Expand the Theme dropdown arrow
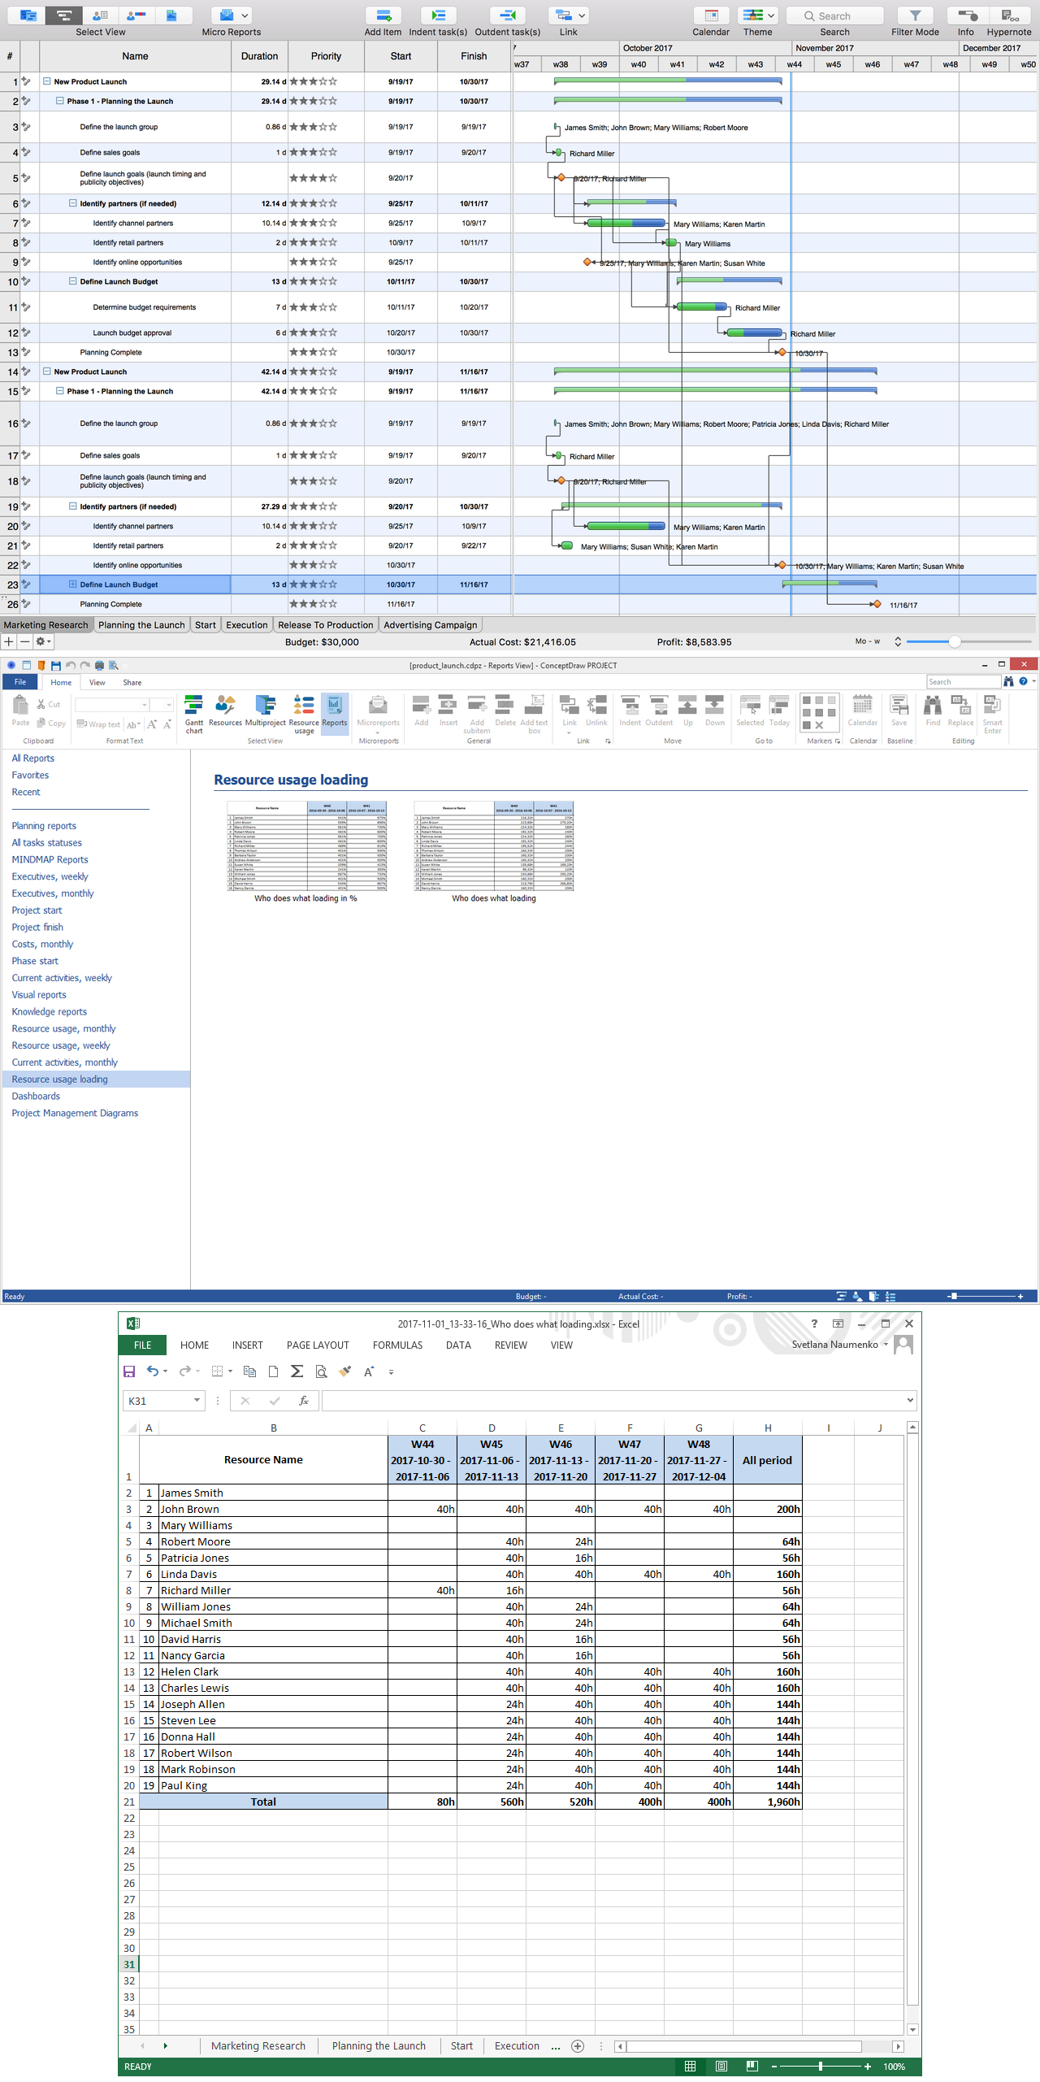1040x2082 pixels. [771, 15]
